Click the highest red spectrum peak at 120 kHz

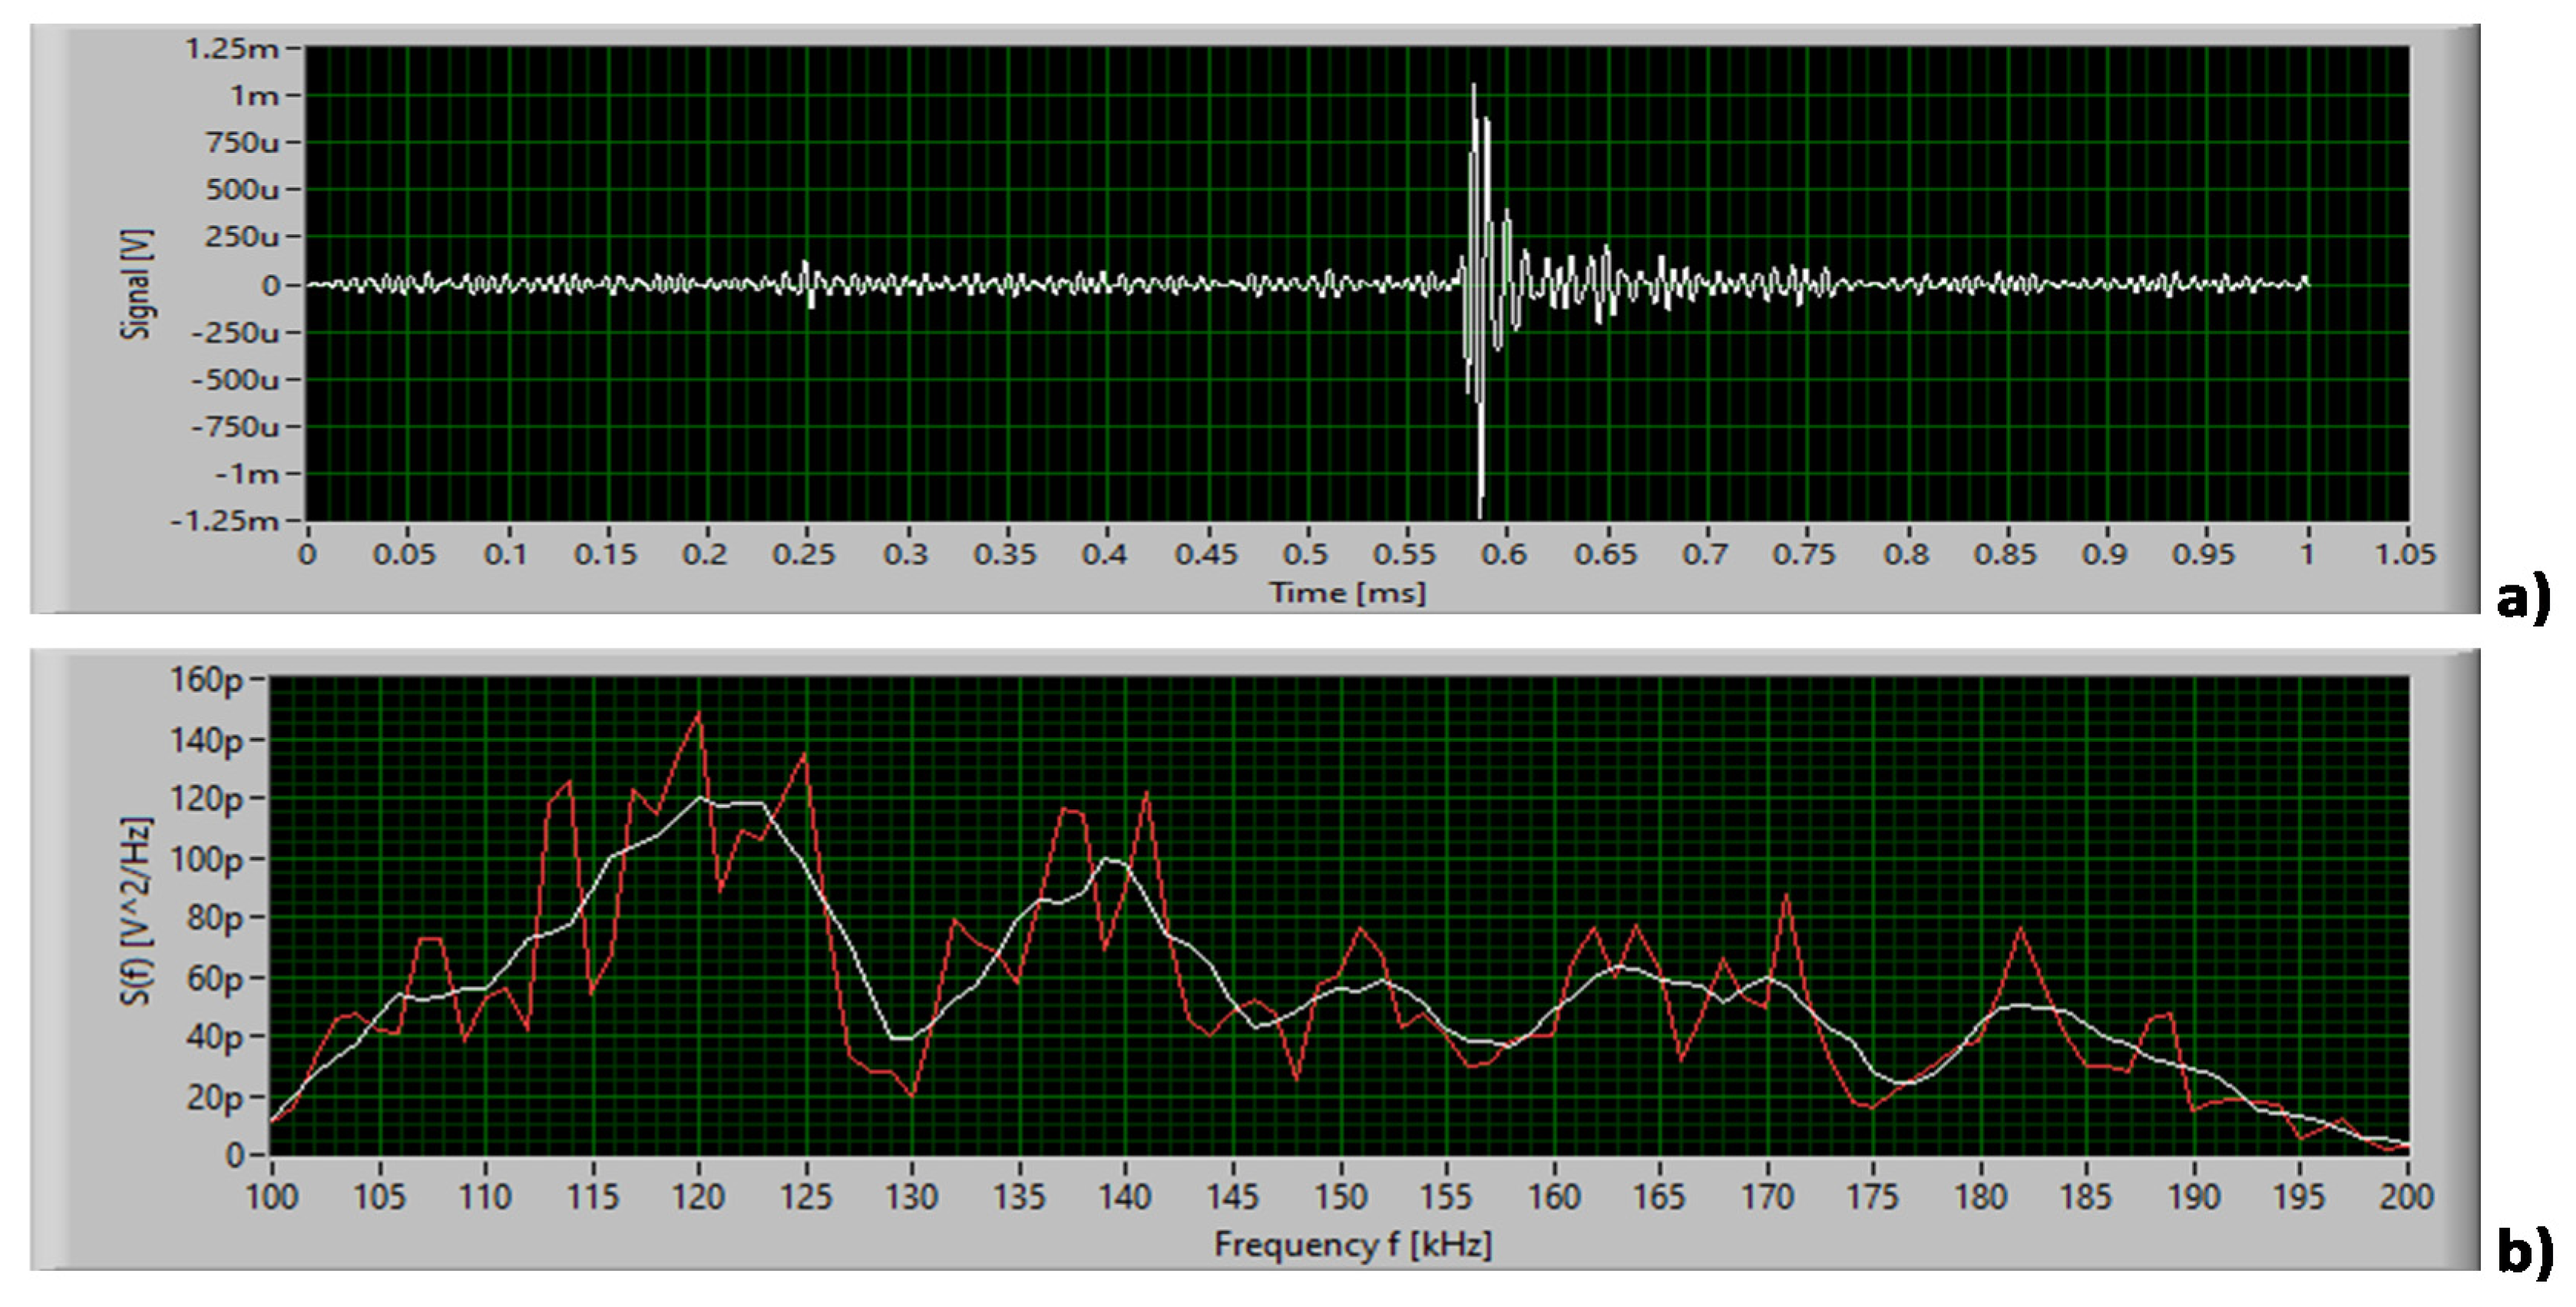click(x=699, y=714)
